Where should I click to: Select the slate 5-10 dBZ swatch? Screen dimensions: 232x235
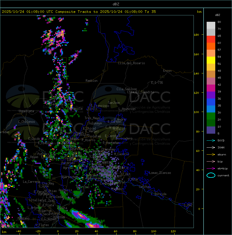point(211,130)
